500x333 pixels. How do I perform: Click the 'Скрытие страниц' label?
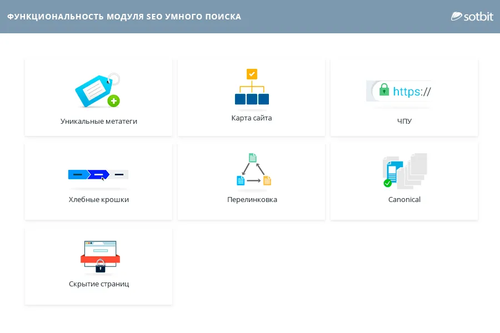tap(99, 284)
